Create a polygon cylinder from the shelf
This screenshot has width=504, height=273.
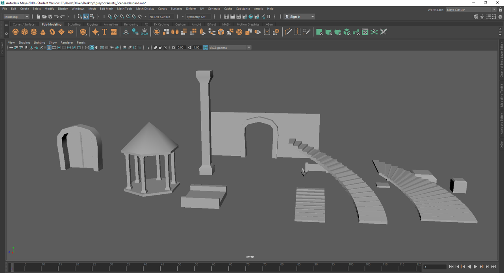click(34, 32)
